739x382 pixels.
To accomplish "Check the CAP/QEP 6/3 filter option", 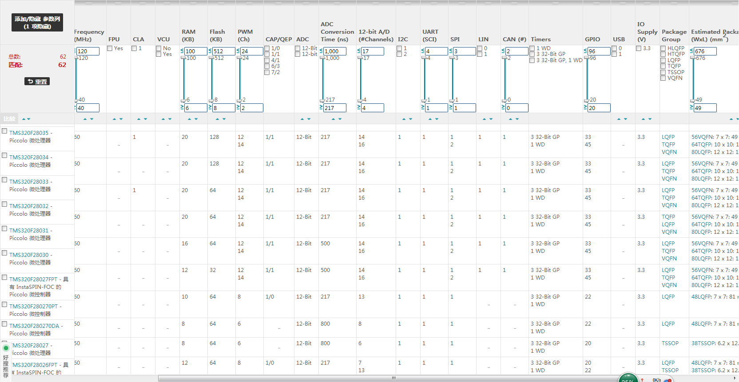I will (x=267, y=66).
